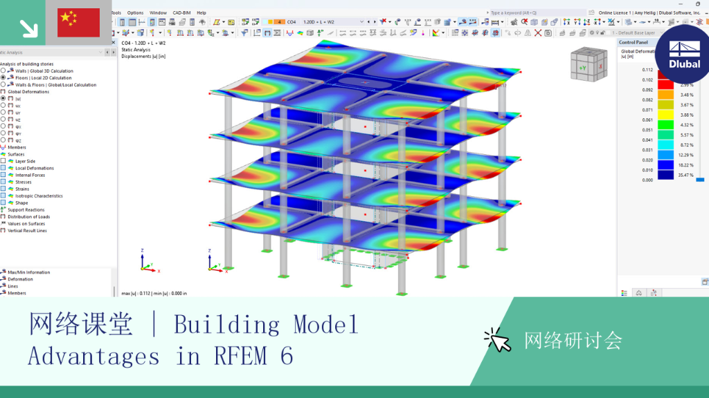Click the red color swatch in legend
The width and height of the screenshot is (709, 398).
pyautogui.click(x=665, y=84)
